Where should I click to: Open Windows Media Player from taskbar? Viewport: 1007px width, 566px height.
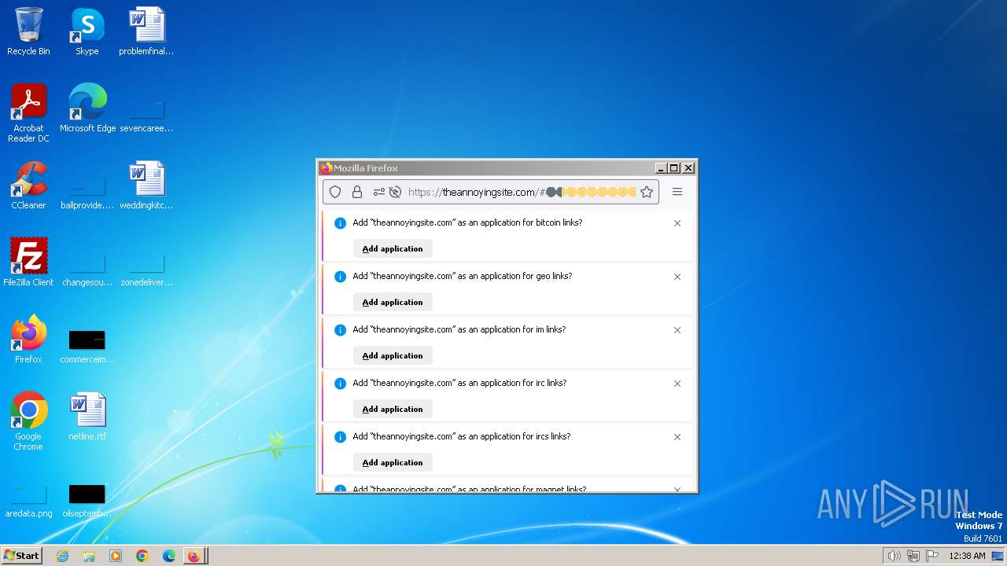[x=116, y=556]
